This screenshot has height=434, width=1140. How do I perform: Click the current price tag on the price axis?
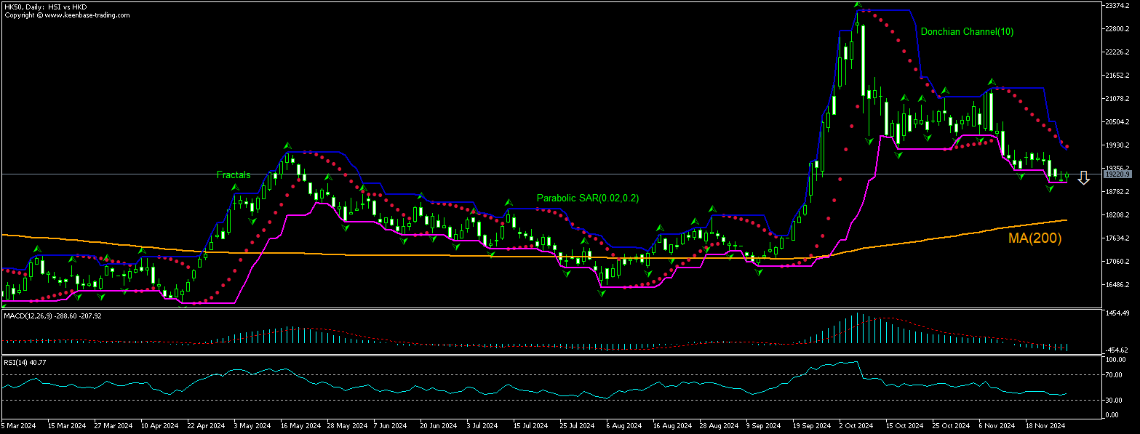[1117, 174]
